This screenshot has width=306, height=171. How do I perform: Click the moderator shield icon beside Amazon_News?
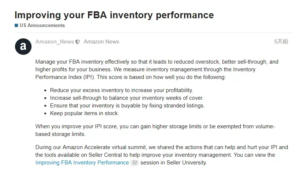click(78, 42)
